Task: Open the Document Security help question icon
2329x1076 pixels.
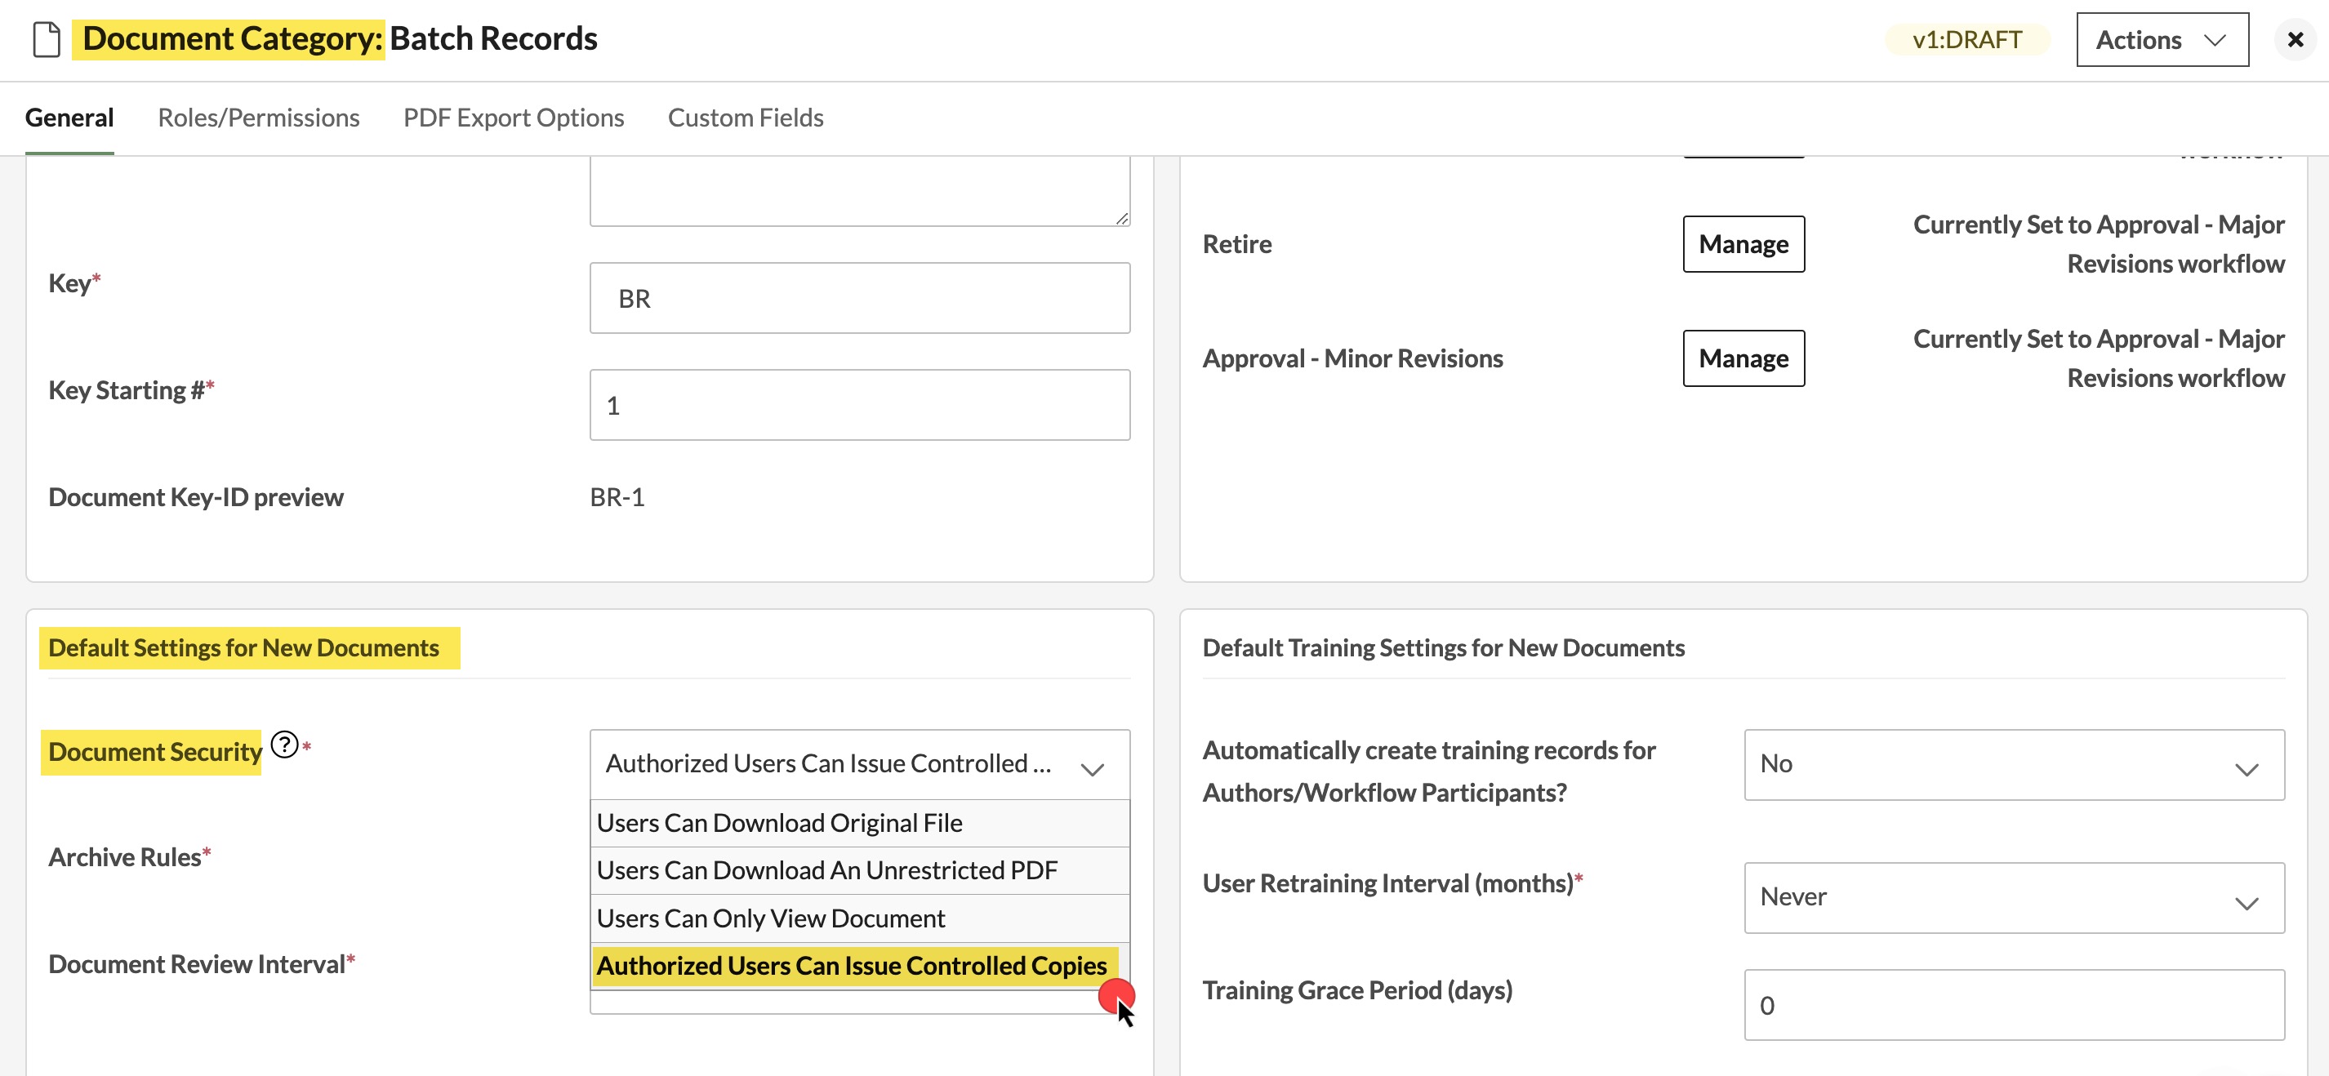Action: coord(285,745)
